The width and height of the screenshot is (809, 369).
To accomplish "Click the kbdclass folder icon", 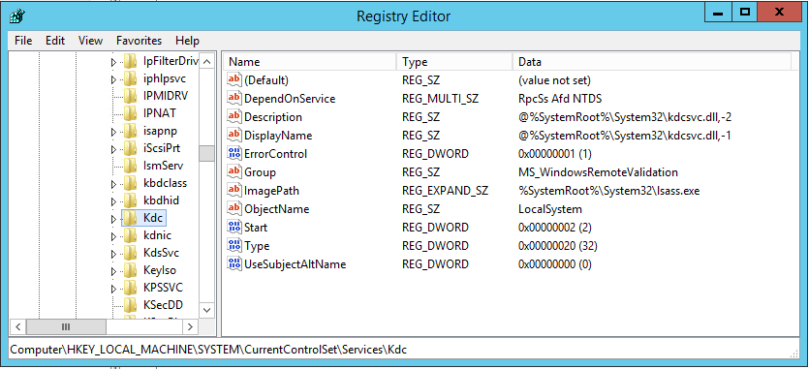I will point(131,183).
